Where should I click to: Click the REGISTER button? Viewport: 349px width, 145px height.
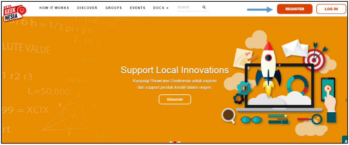click(x=295, y=9)
